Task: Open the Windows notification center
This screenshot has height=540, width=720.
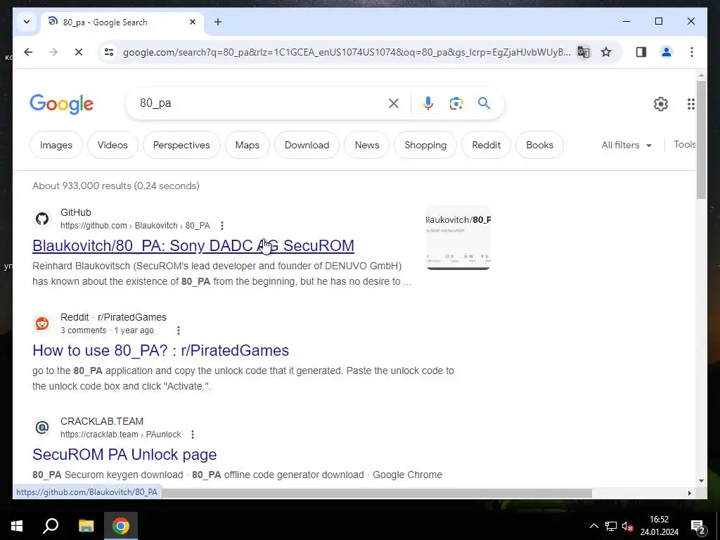Action: [x=698, y=526]
